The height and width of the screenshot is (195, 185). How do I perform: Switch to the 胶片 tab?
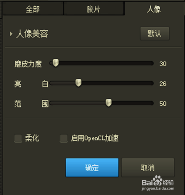point(94,9)
